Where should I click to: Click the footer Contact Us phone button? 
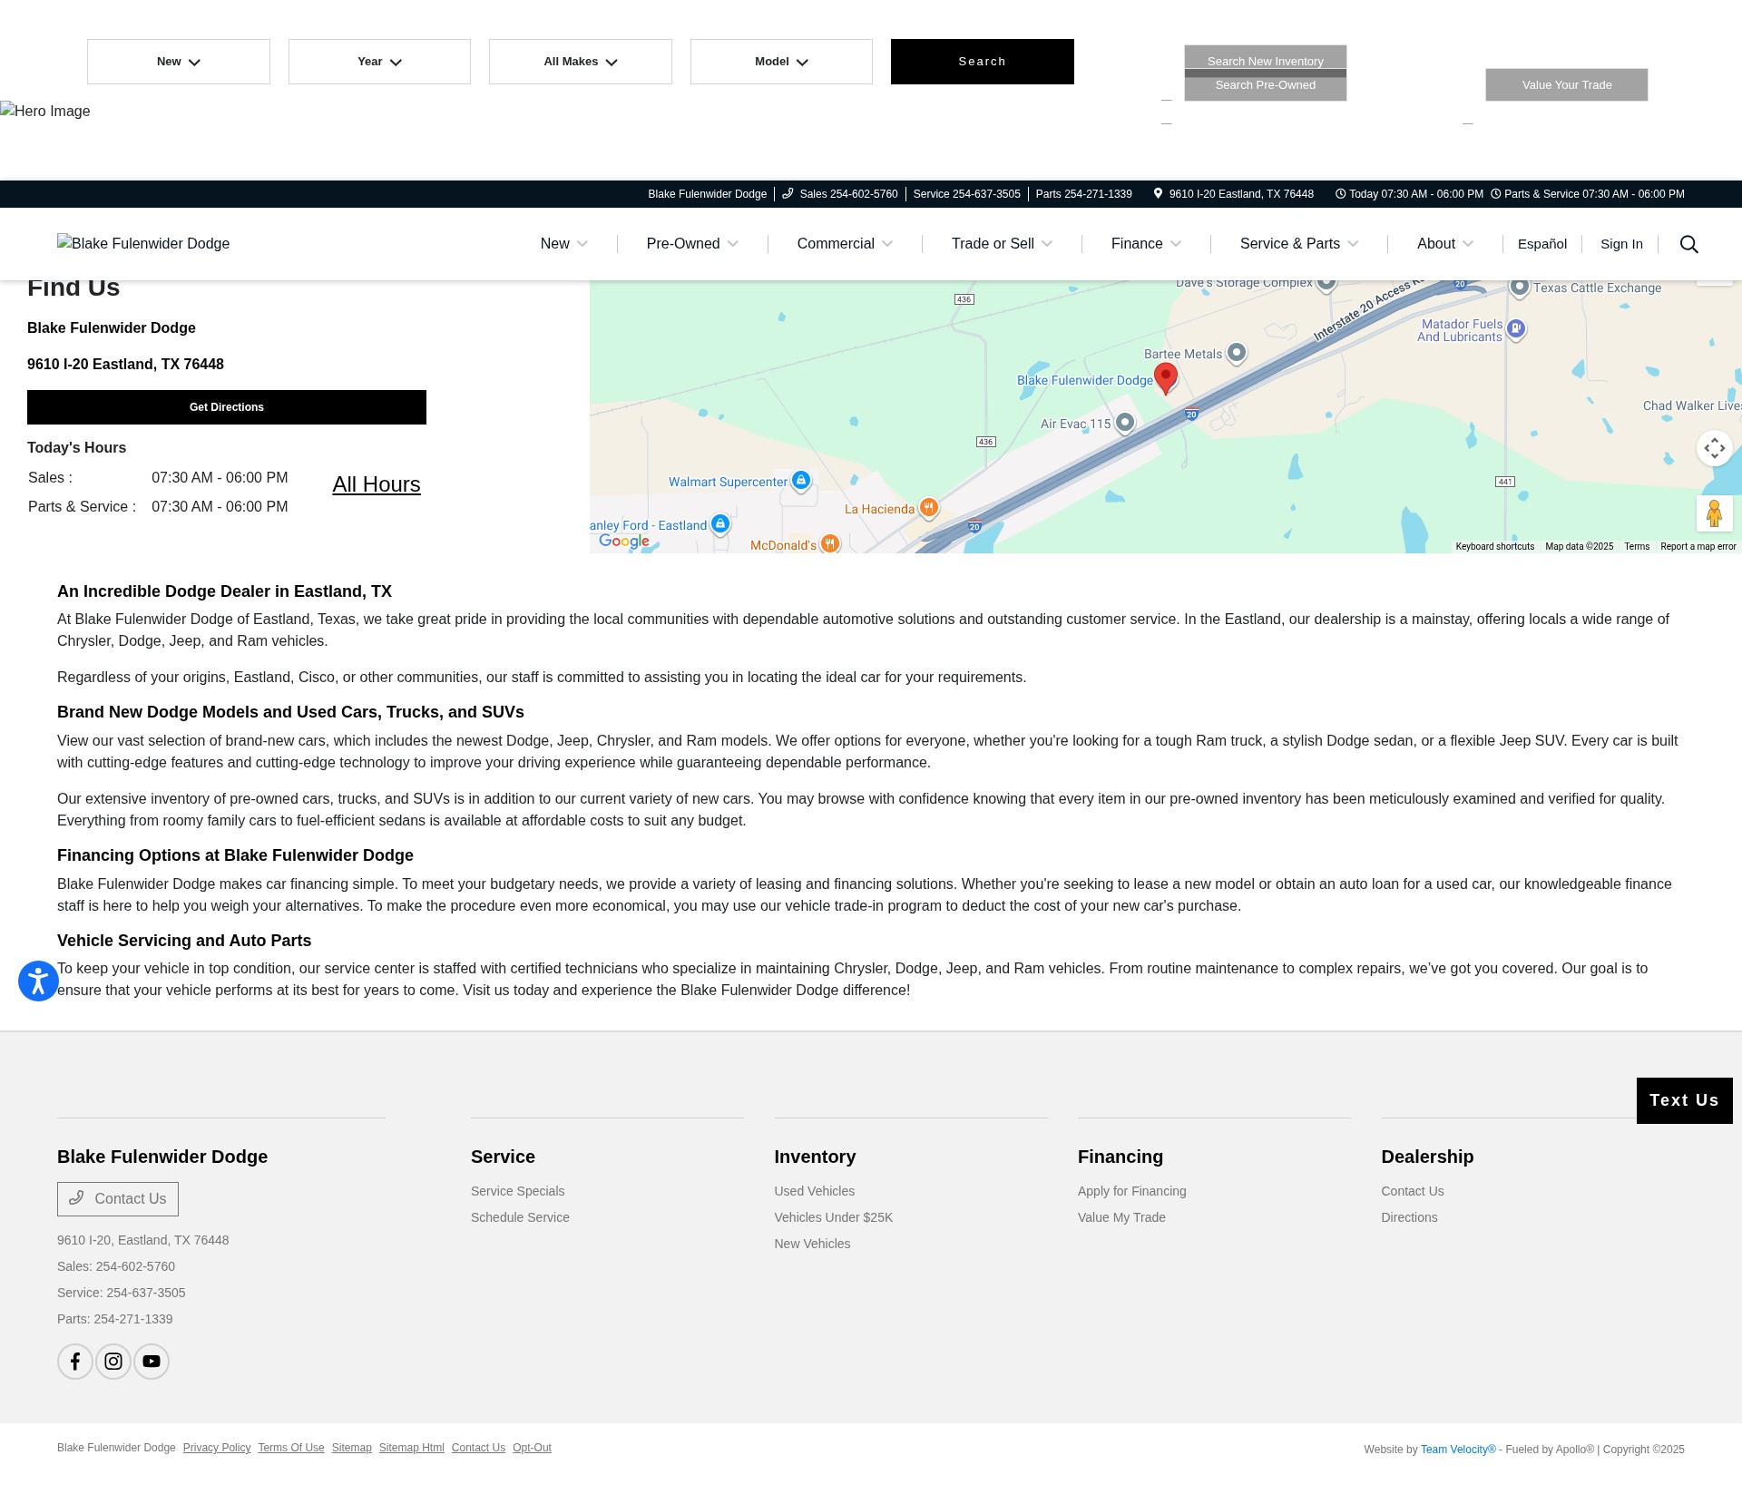click(118, 1199)
